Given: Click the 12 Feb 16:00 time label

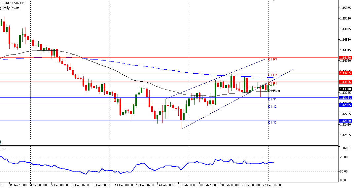Looking at the screenshot, I should click(145, 185).
